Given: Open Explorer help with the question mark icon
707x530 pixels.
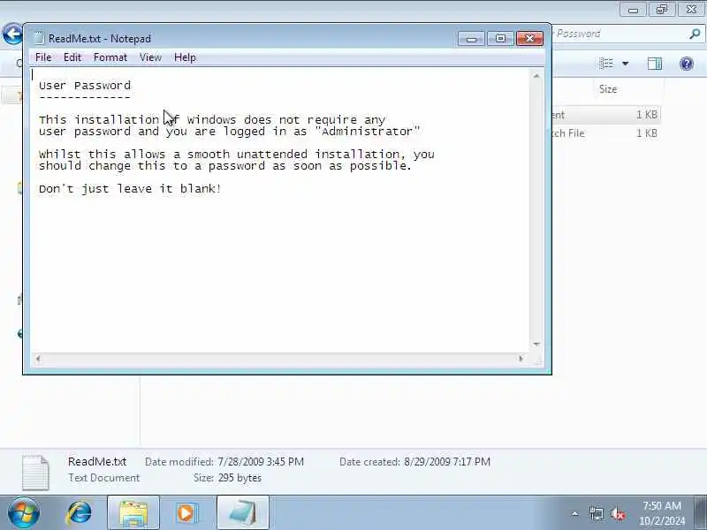Looking at the screenshot, I should tap(687, 64).
